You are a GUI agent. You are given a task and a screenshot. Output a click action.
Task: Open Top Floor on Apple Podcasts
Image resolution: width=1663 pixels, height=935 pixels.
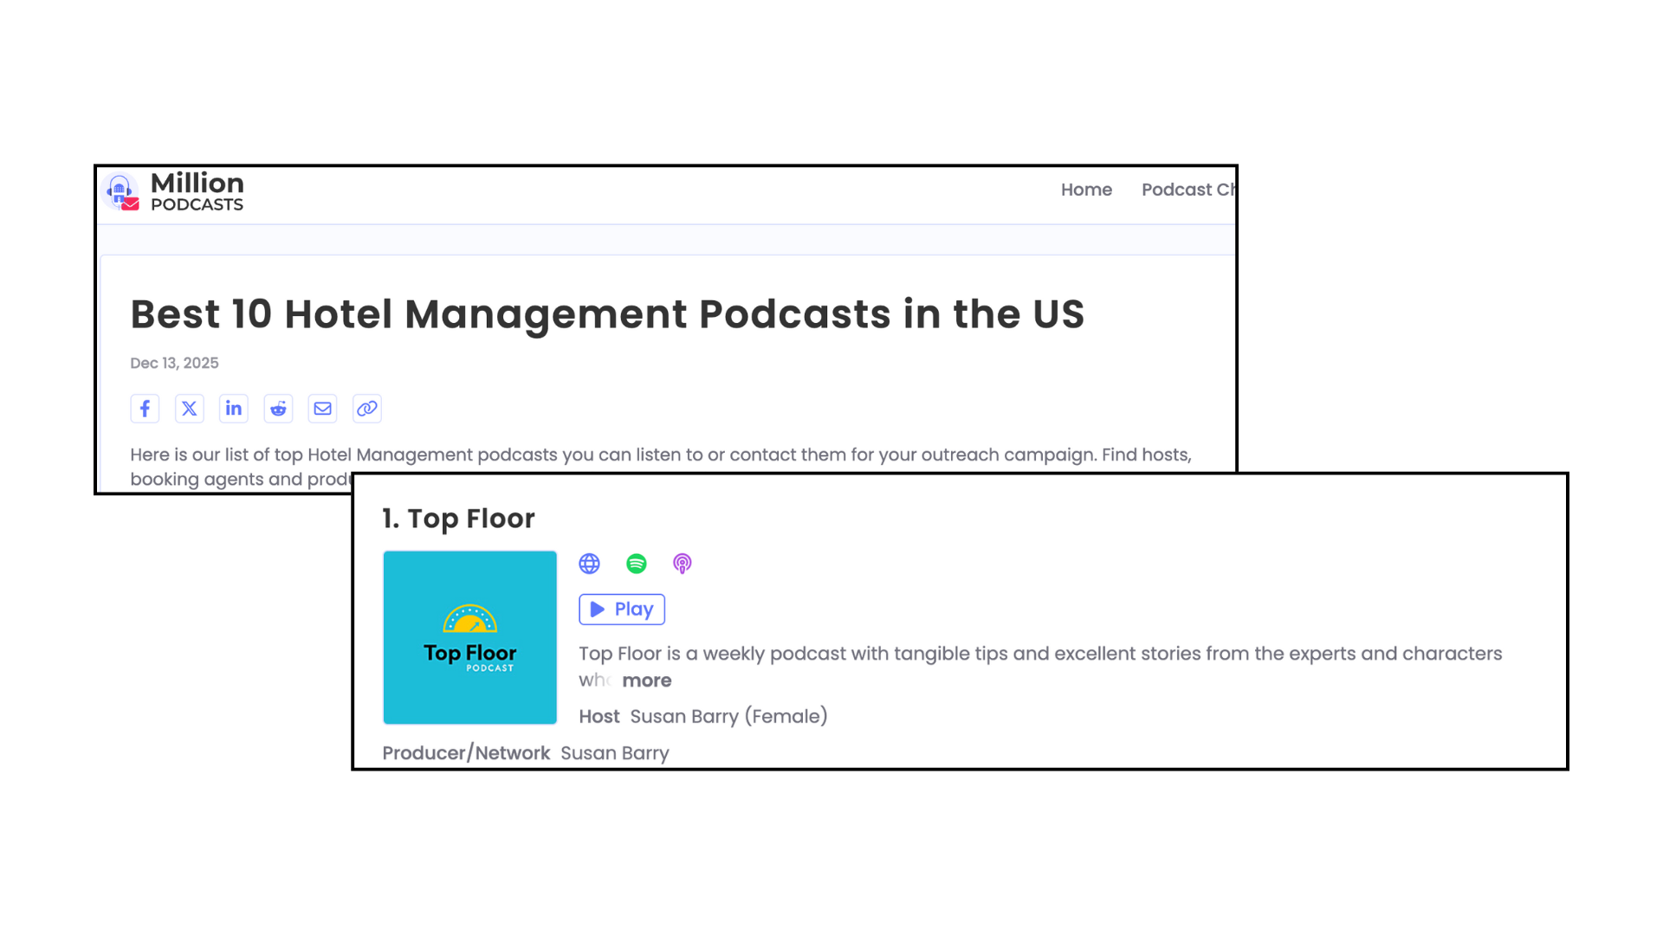pos(683,564)
